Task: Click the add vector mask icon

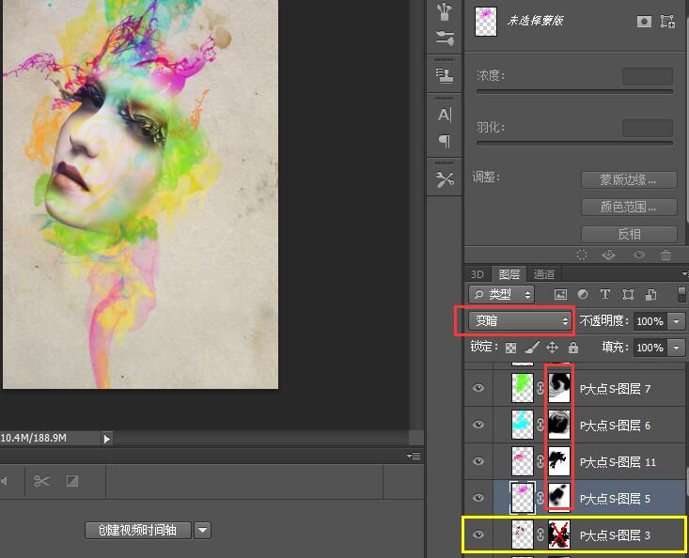Action: click(x=667, y=21)
